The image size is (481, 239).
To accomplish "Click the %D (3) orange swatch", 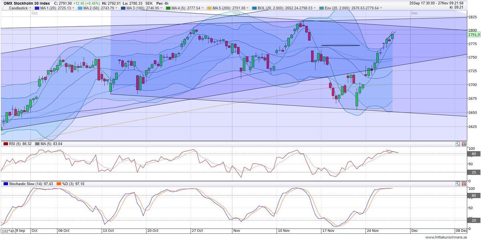I will coord(58,184).
